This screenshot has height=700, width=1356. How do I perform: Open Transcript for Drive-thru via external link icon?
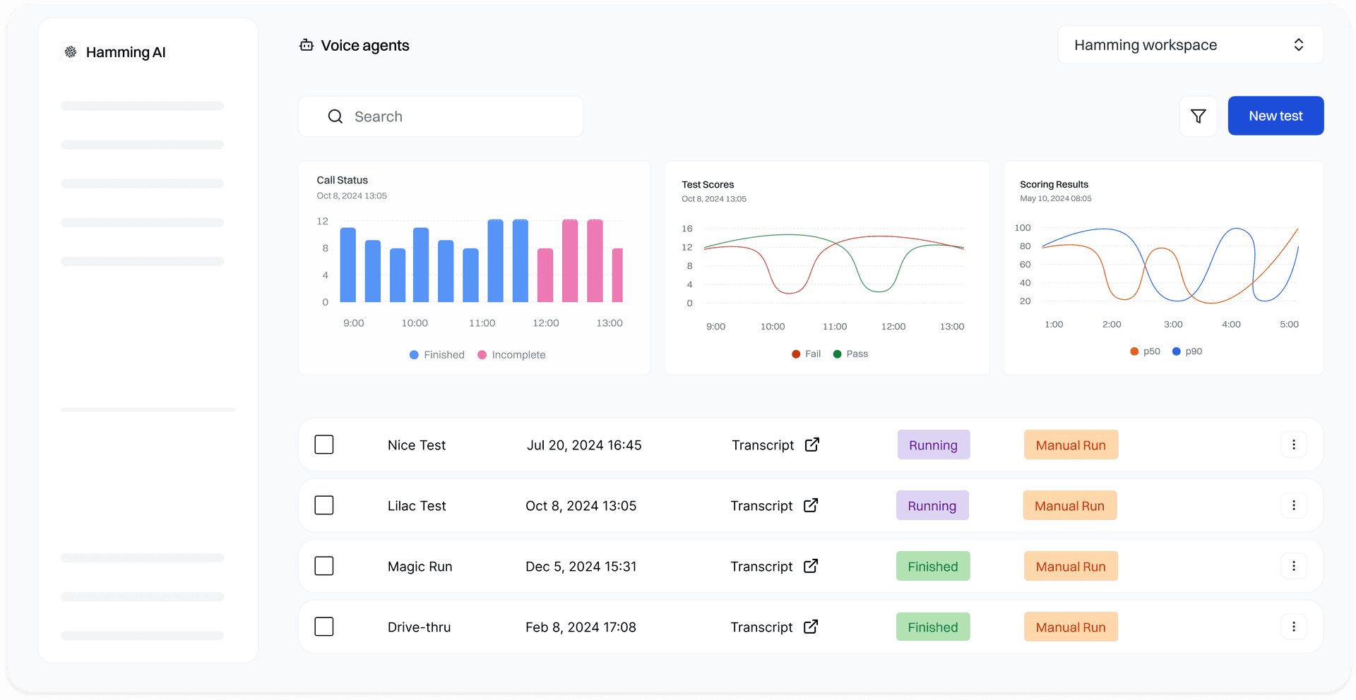811,627
